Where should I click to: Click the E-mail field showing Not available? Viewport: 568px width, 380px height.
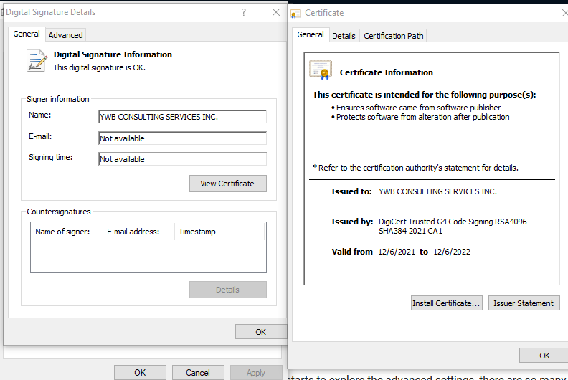coord(182,138)
